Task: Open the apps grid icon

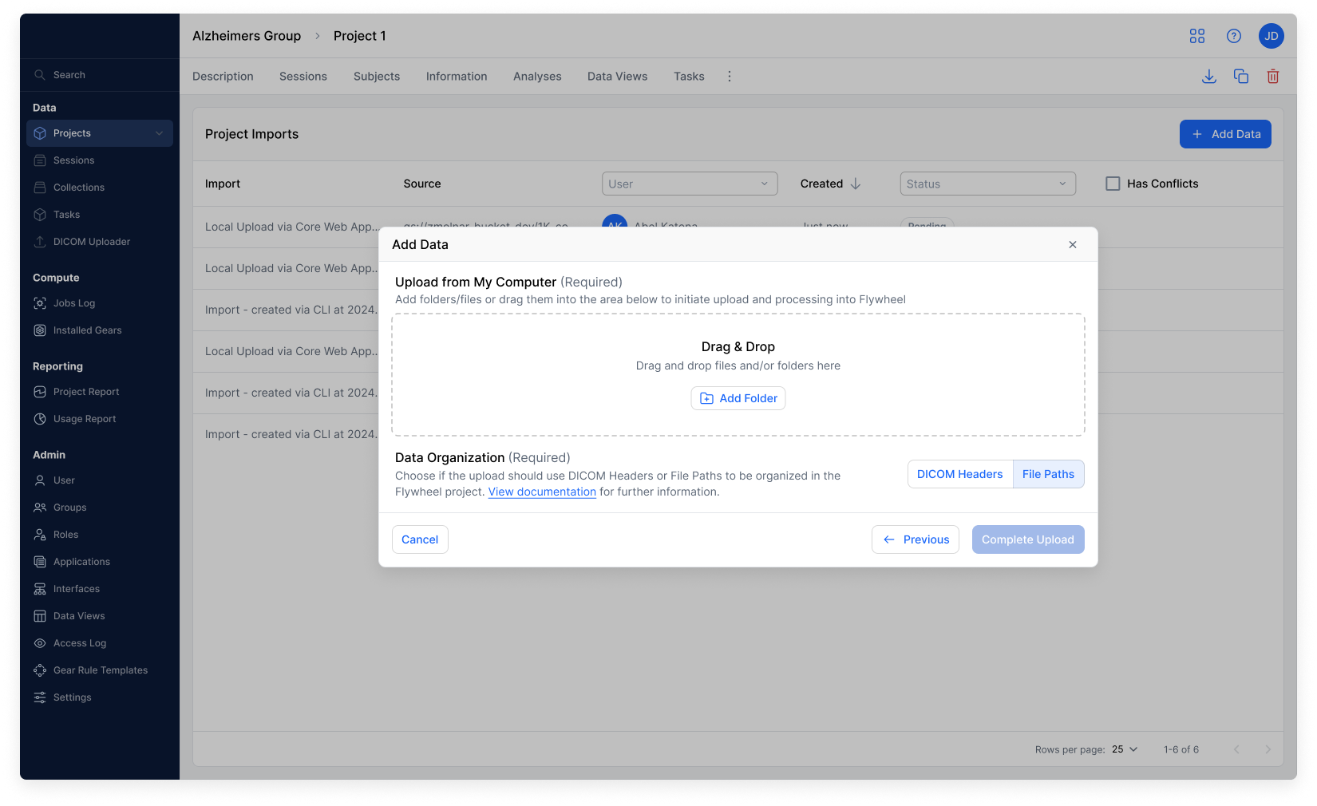Action: (1196, 36)
